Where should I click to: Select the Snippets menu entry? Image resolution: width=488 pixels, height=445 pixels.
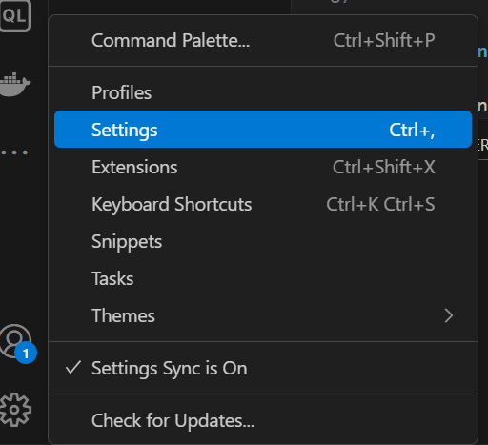coord(263,241)
